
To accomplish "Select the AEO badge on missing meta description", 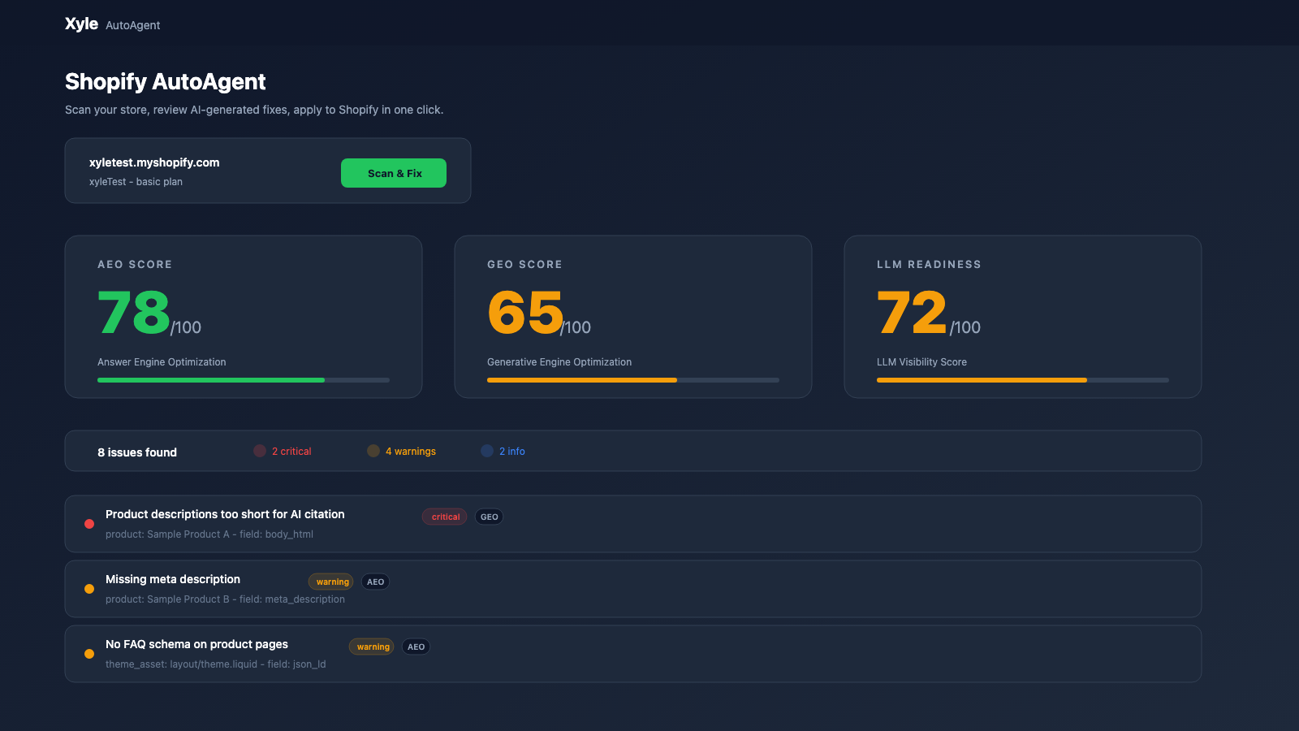I will click(x=375, y=582).
